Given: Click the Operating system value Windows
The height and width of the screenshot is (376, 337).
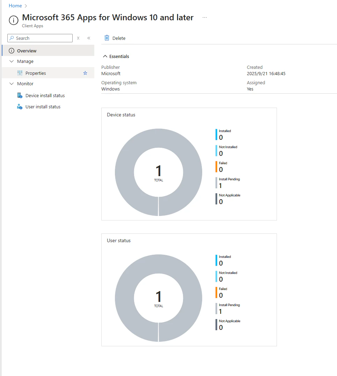Looking at the screenshot, I should pos(110,89).
